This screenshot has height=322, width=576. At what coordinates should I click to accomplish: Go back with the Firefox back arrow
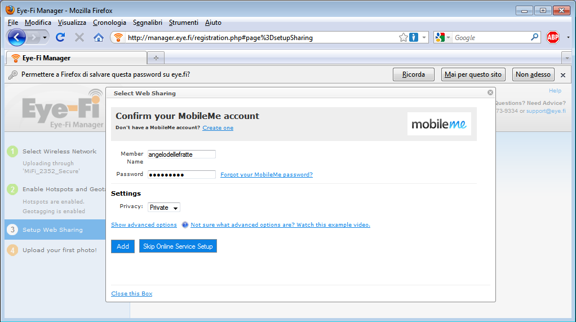(x=16, y=37)
